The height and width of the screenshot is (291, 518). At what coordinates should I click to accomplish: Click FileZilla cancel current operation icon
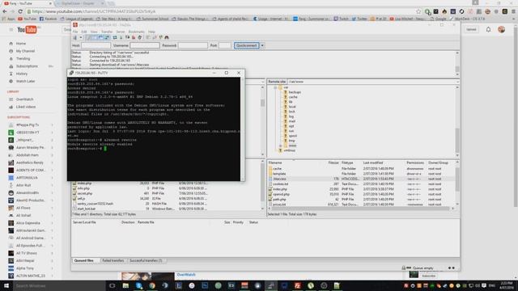127,37
